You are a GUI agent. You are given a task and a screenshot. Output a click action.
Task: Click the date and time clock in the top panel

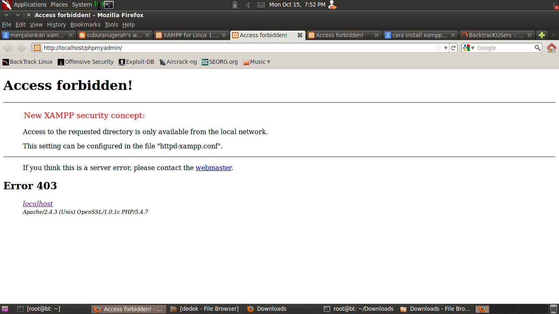[x=297, y=5]
